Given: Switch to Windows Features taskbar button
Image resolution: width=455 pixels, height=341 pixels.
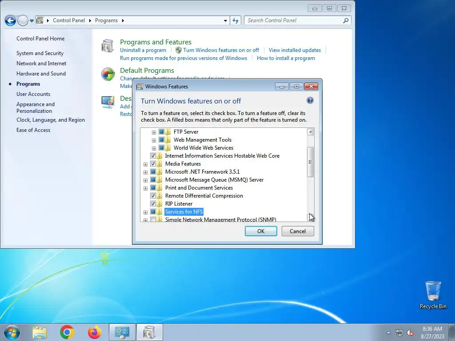Looking at the screenshot, I should (x=150, y=332).
